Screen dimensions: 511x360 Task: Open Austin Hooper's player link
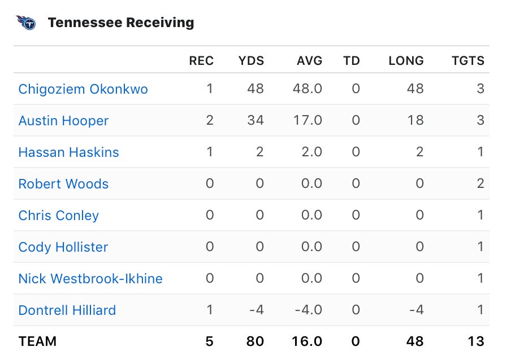pos(63,121)
